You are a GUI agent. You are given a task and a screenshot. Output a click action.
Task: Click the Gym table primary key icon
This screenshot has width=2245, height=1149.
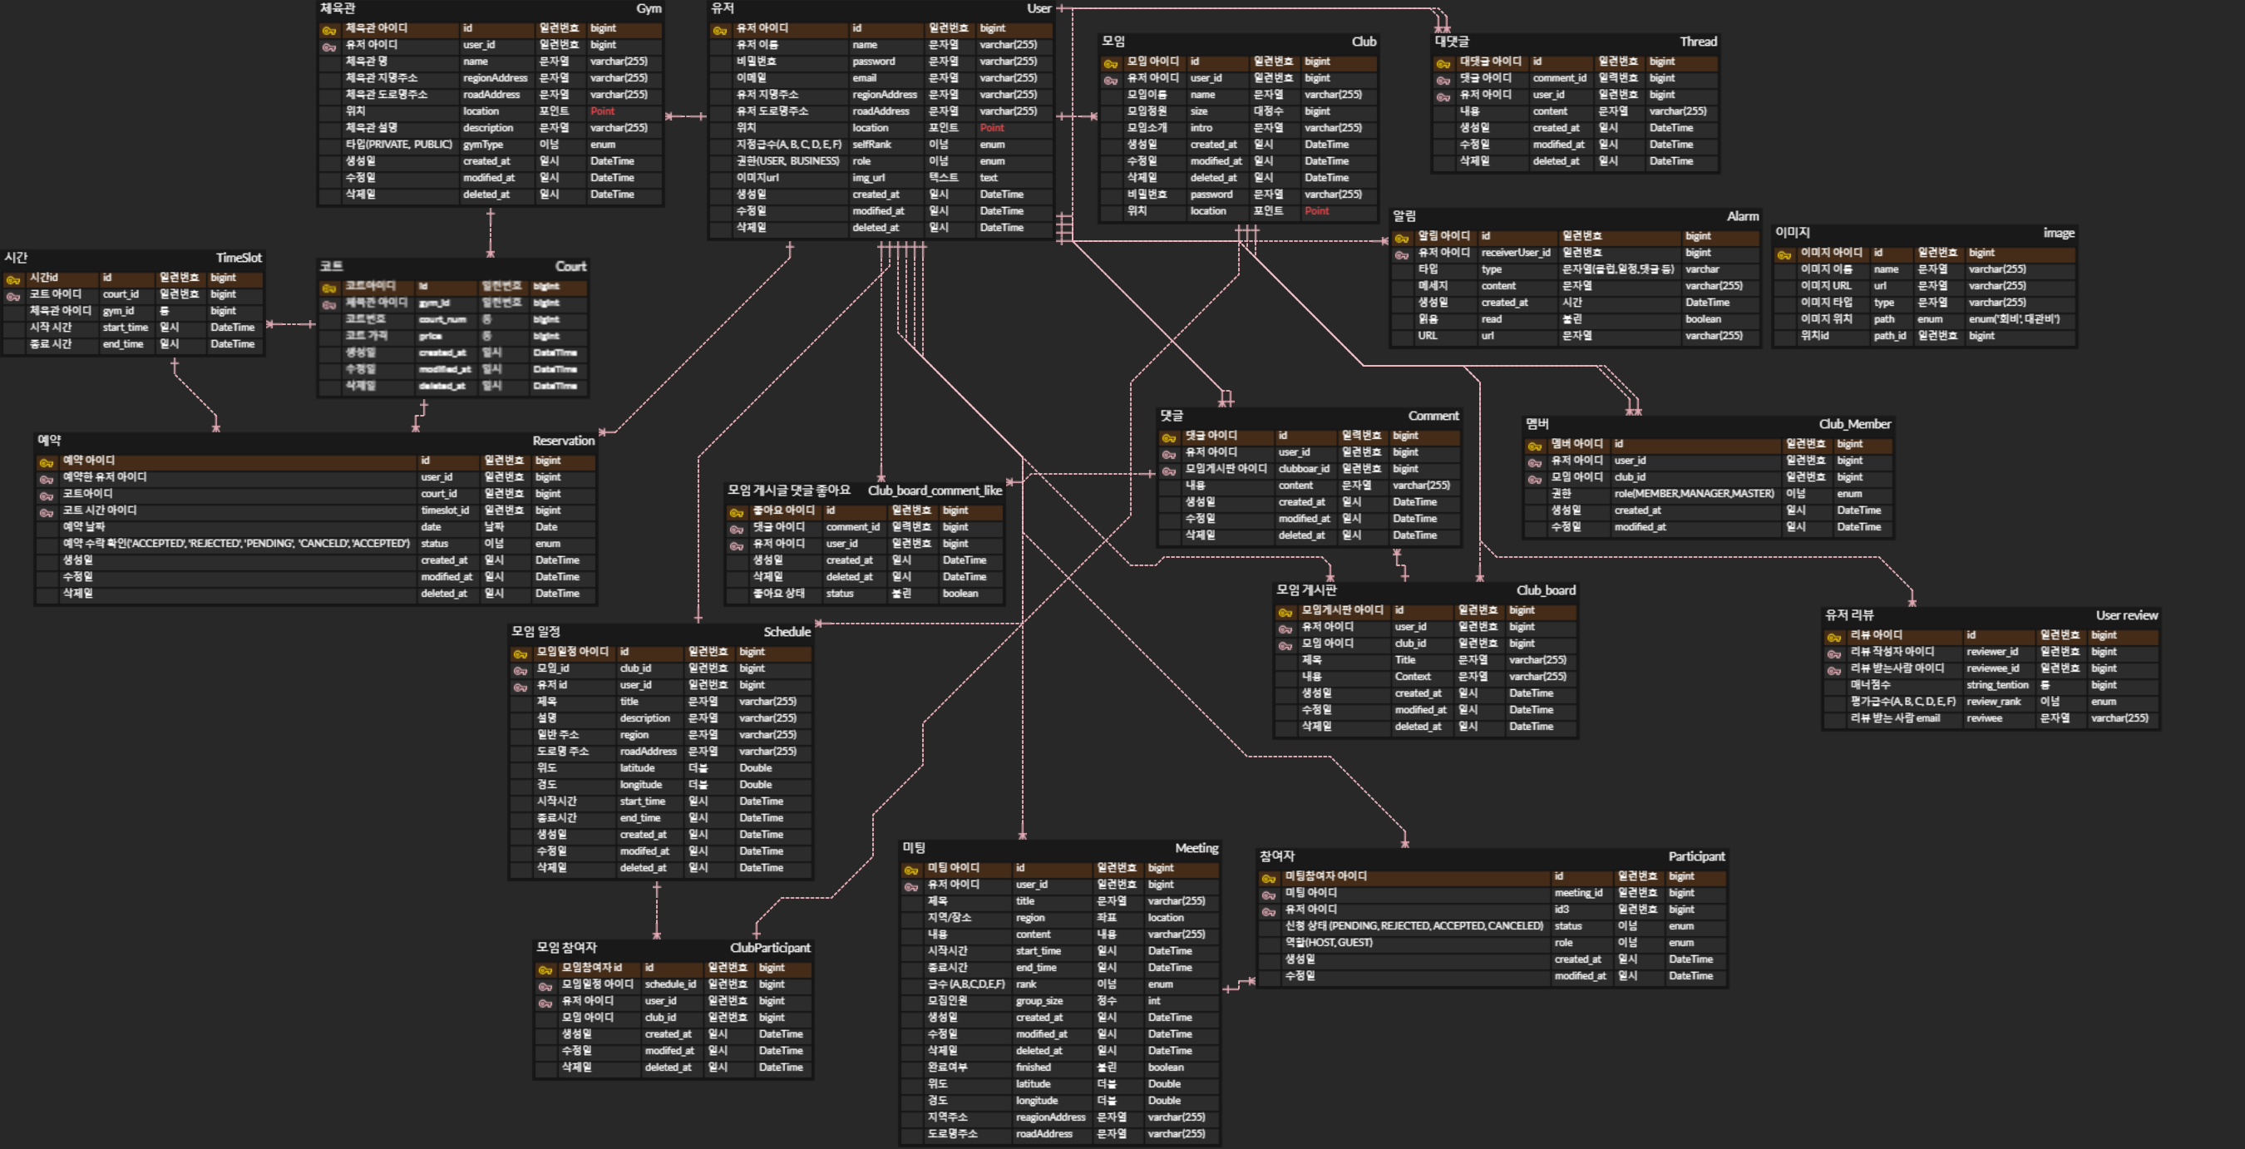[328, 30]
